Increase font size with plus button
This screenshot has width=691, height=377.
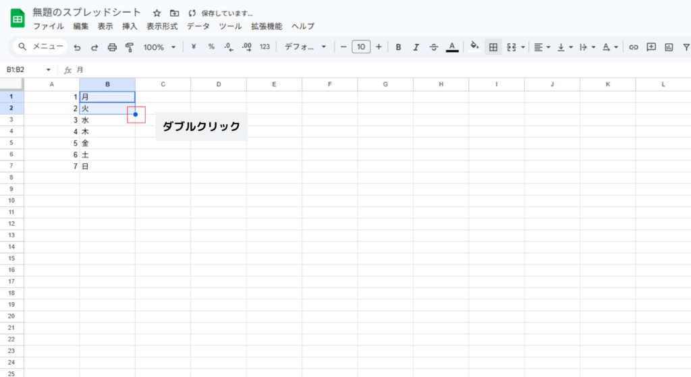click(379, 47)
